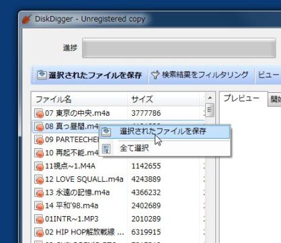Open the filter search results option (検索結果をフィルタリング)

point(200,75)
